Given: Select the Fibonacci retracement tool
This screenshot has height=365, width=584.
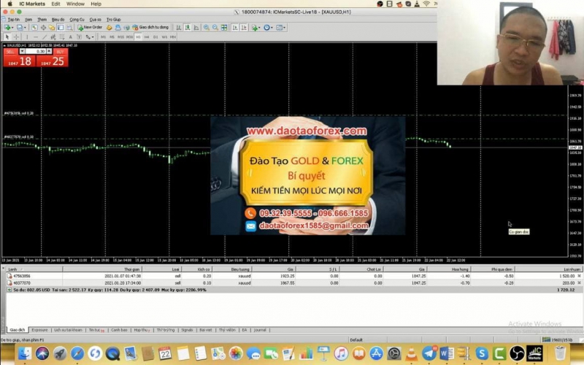Looking at the screenshot, I should [x=62, y=37].
